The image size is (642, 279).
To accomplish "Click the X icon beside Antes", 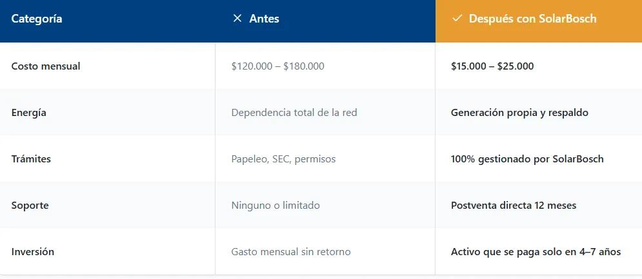I will tap(237, 19).
